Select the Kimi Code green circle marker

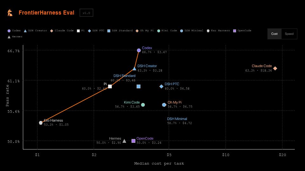point(143,105)
